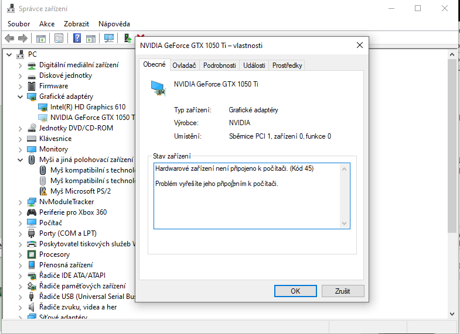Click the Řadiče USB plug icon

(x=32, y=297)
